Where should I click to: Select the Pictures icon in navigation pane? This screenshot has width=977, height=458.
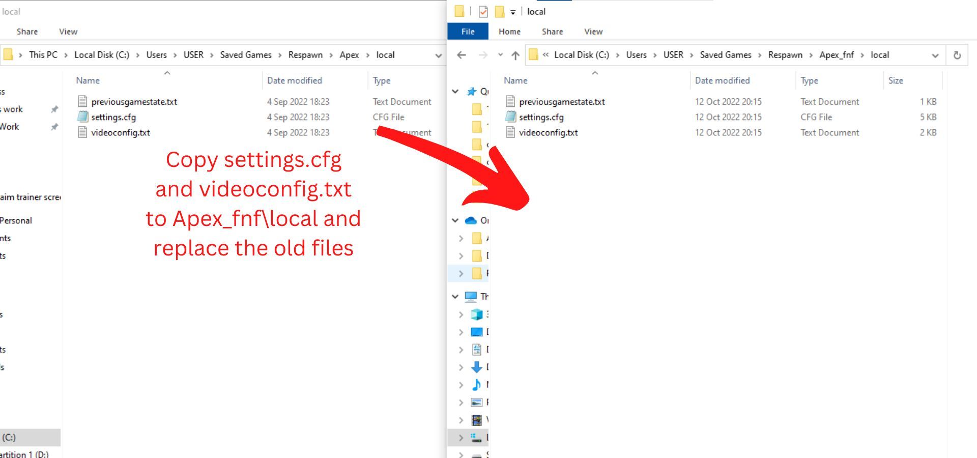coord(476,402)
